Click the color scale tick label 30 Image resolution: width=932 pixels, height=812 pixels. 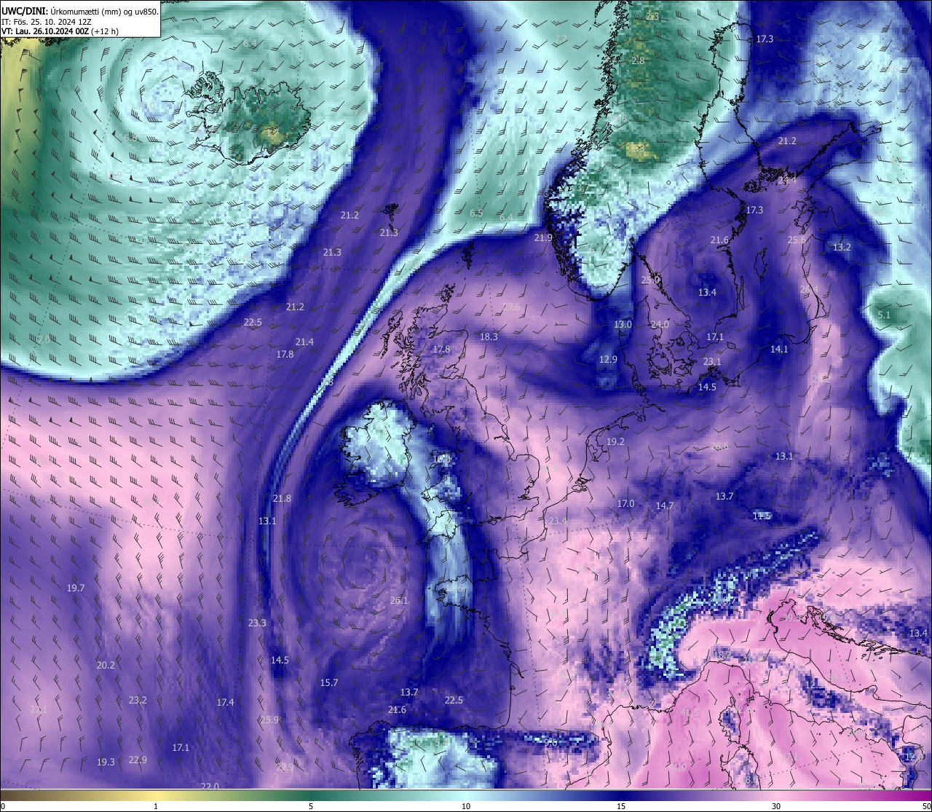coord(776,806)
